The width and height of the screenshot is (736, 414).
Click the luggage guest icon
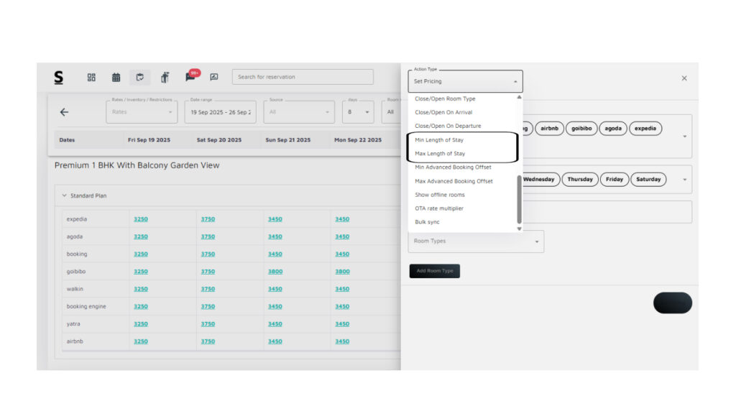coord(165,77)
